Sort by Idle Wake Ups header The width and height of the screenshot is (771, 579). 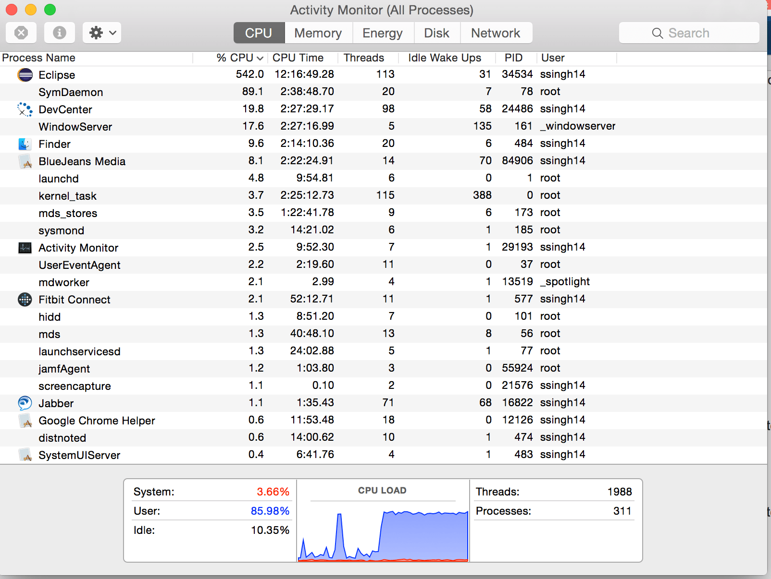click(x=447, y=58)
